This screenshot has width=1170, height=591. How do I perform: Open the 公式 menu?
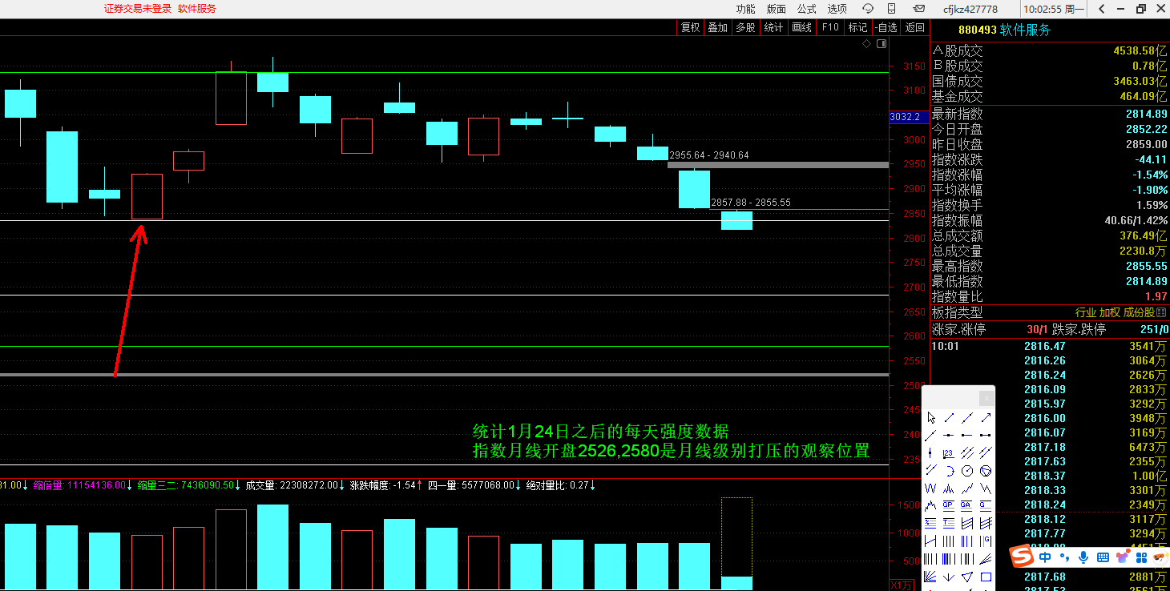tap(806, 9)
